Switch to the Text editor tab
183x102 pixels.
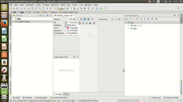click(x=66, y=94)
